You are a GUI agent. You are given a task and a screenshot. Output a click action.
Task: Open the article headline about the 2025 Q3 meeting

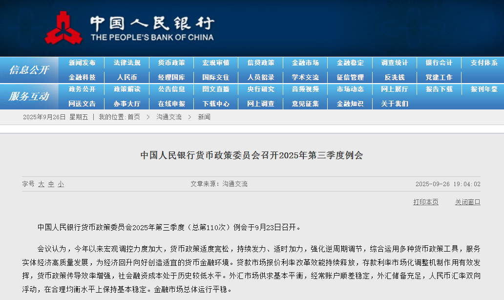point(252,155)
